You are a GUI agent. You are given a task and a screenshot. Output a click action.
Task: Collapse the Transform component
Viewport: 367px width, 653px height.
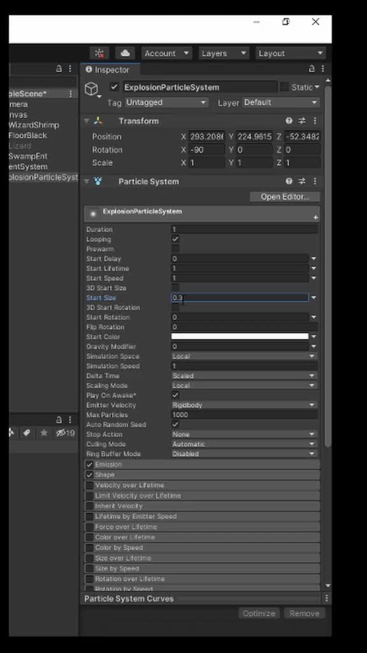click(x=87, y=121)
